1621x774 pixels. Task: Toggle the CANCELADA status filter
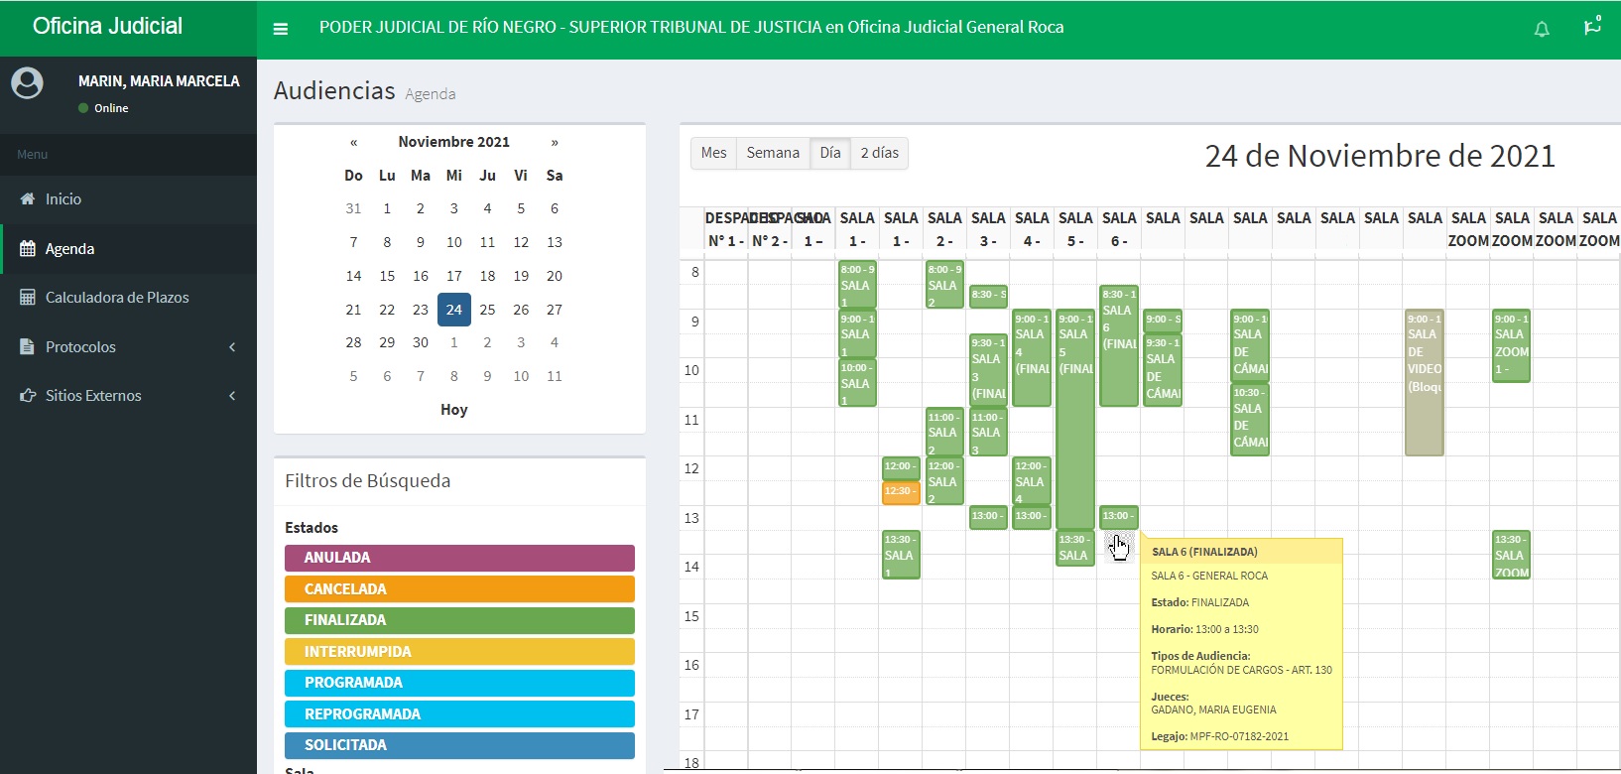coord(459,589)
